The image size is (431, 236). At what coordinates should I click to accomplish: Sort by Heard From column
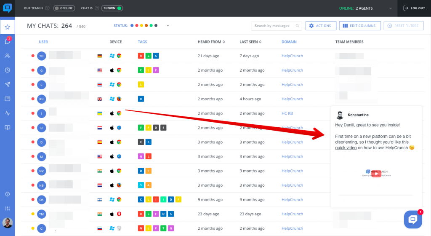click(x=211, y=42)
